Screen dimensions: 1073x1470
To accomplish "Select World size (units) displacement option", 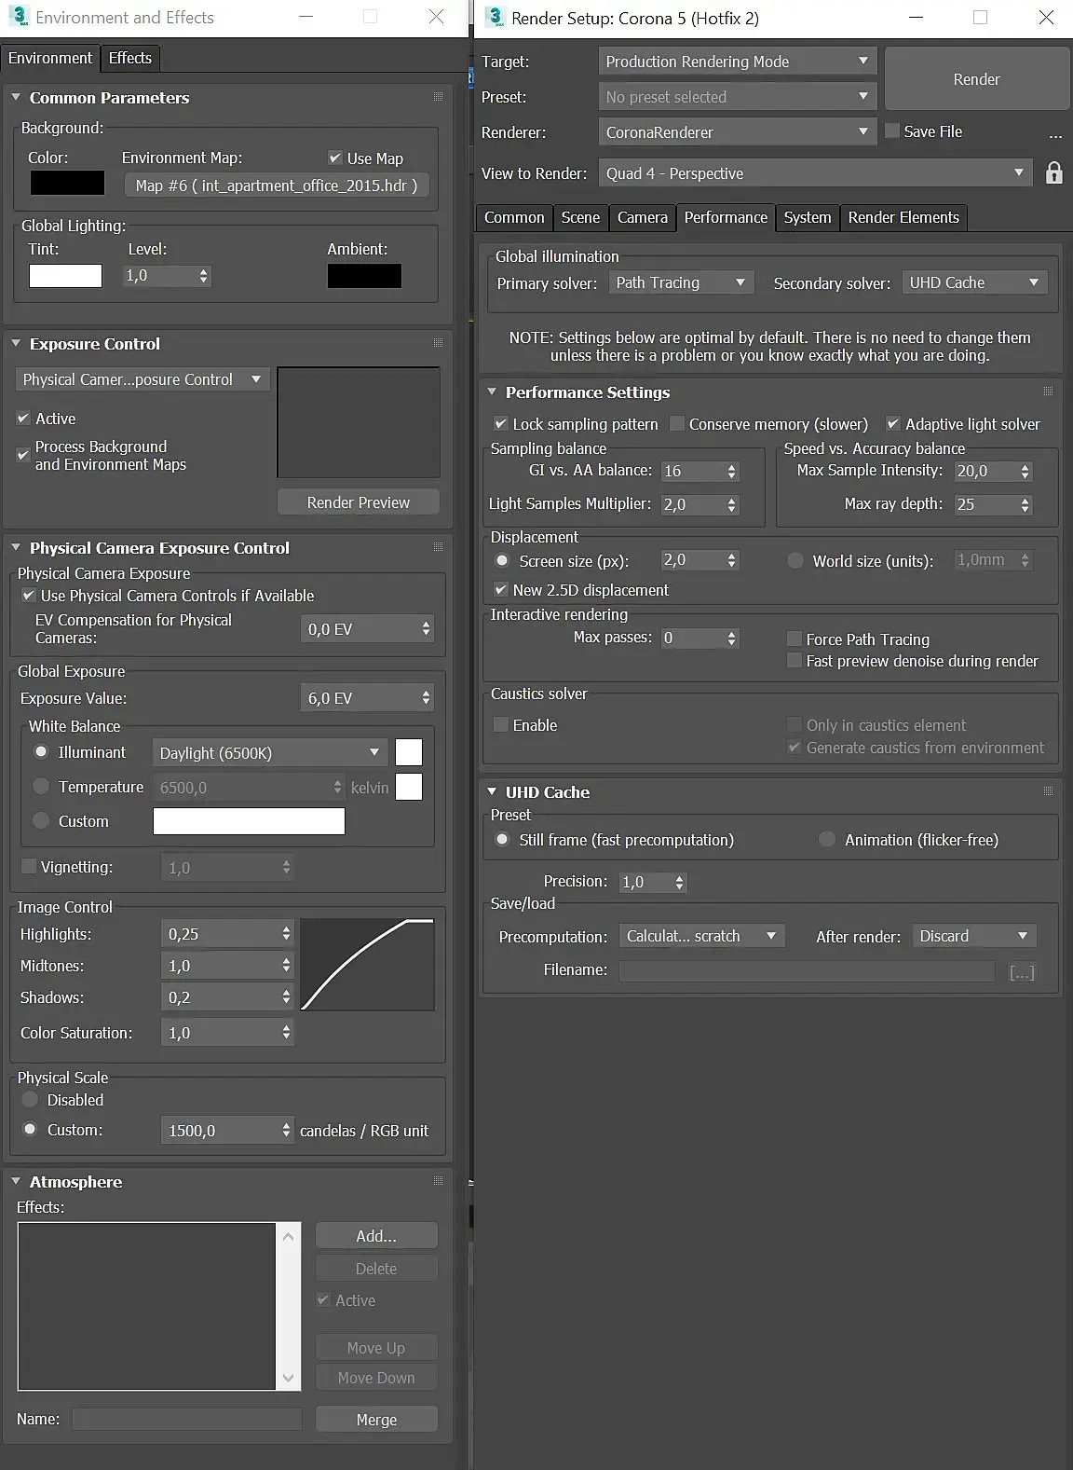I will click(795, 561).
